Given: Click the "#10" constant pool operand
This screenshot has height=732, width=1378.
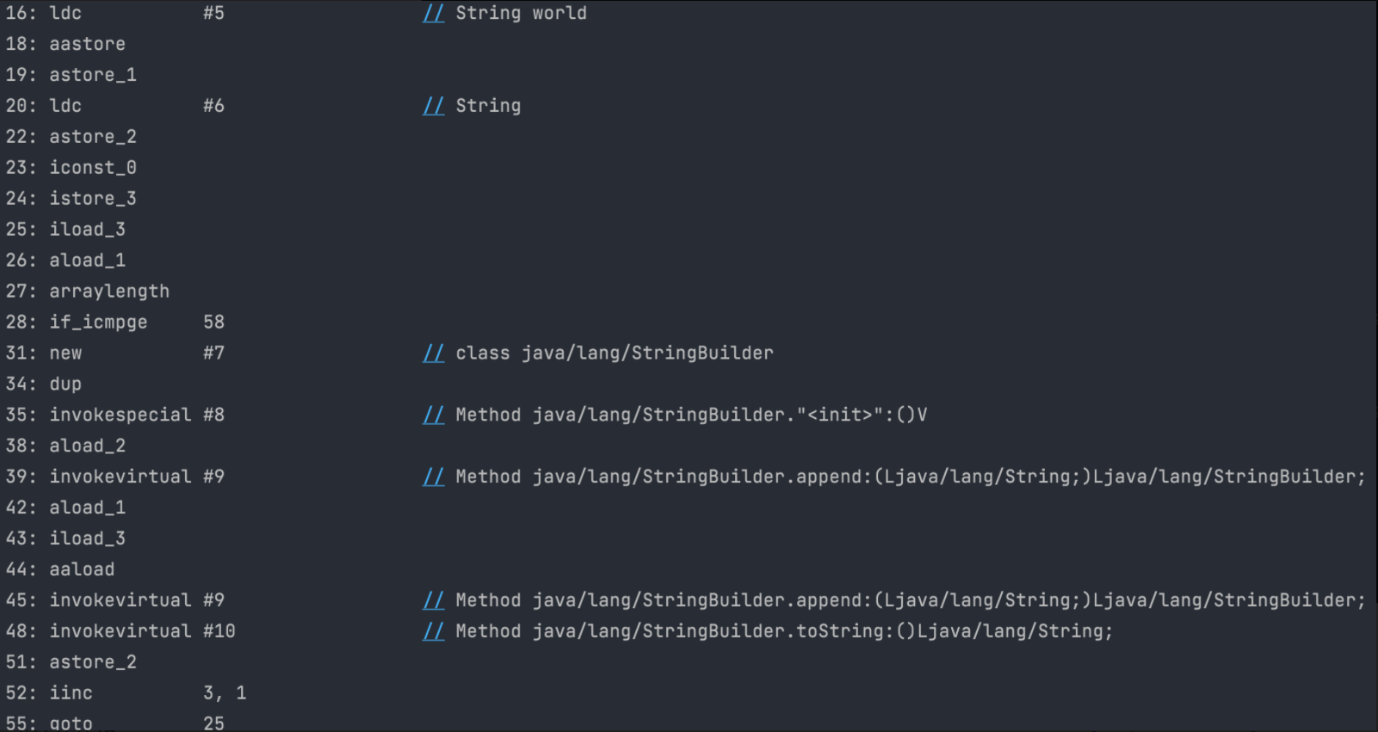Looking at the screenshot, I should tap(219, 631).
